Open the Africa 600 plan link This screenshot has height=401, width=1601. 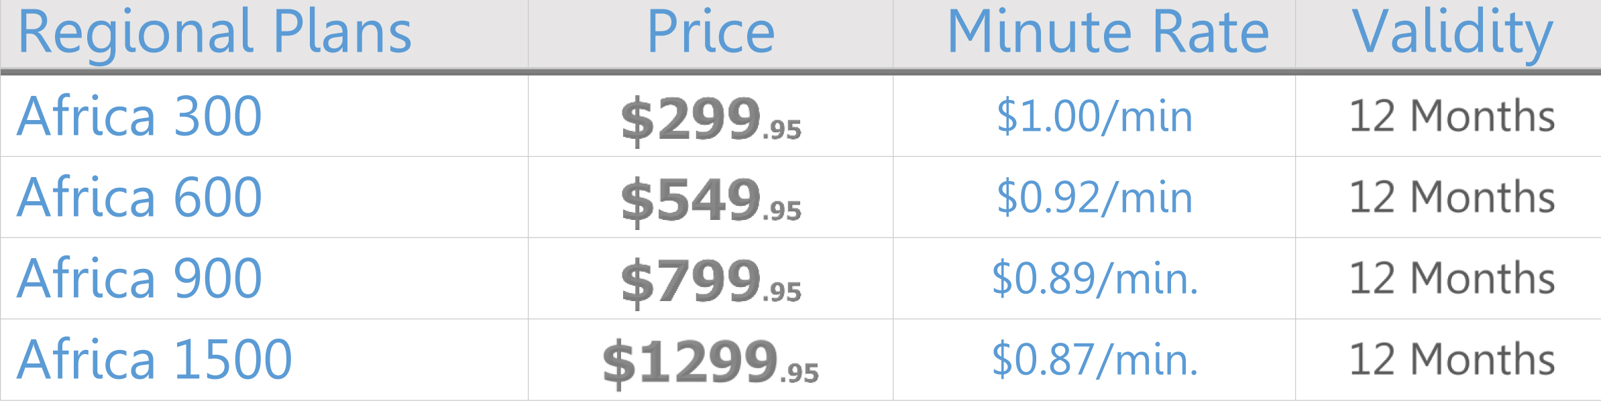coord(140,197)
